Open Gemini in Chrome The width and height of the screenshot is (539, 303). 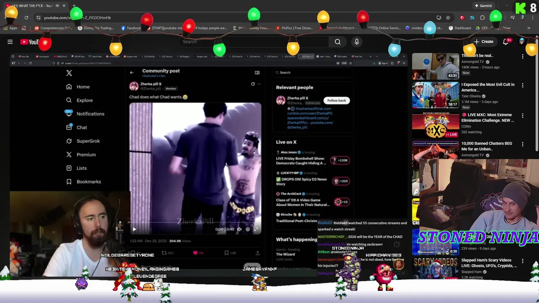(483, 6)
